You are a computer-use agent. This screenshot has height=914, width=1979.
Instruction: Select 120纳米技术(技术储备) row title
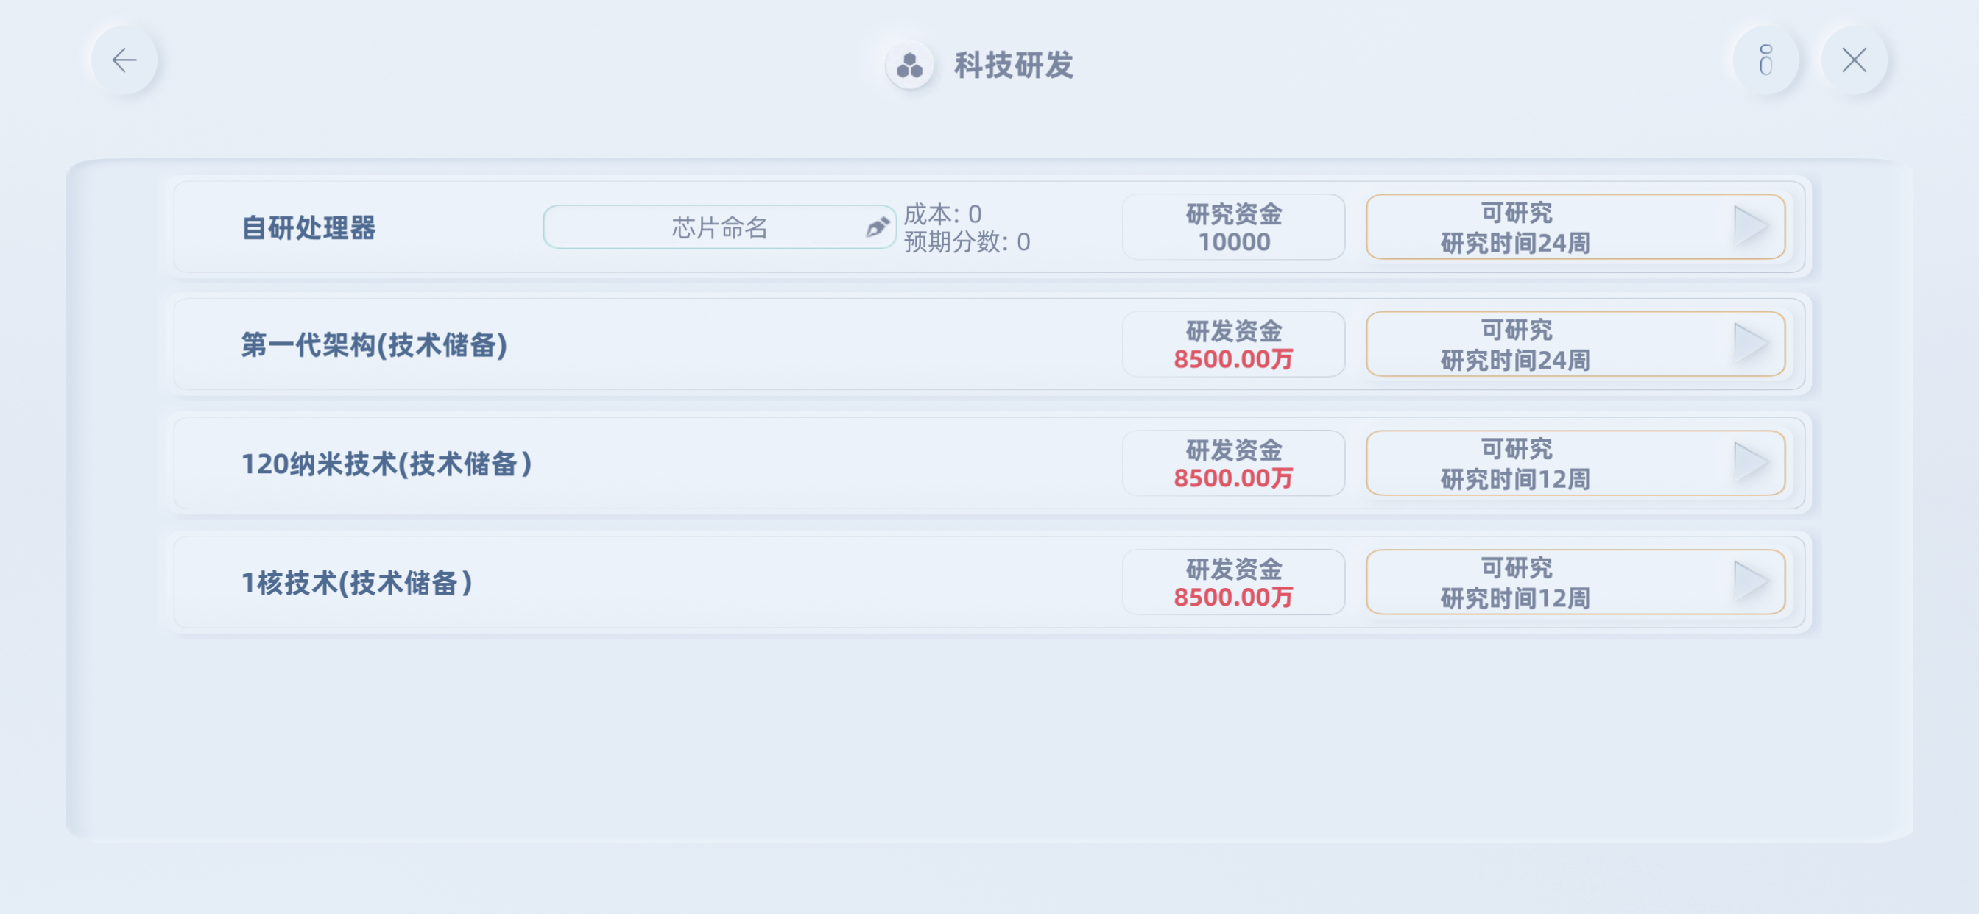387,464
